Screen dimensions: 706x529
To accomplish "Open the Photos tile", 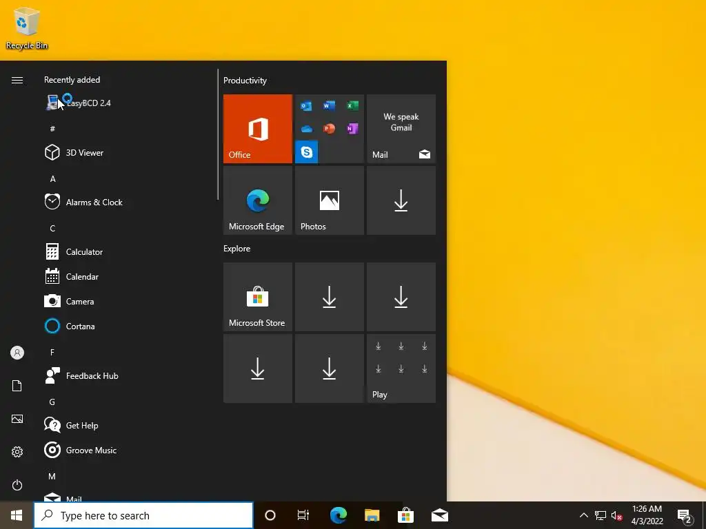I will click(329, 200).
